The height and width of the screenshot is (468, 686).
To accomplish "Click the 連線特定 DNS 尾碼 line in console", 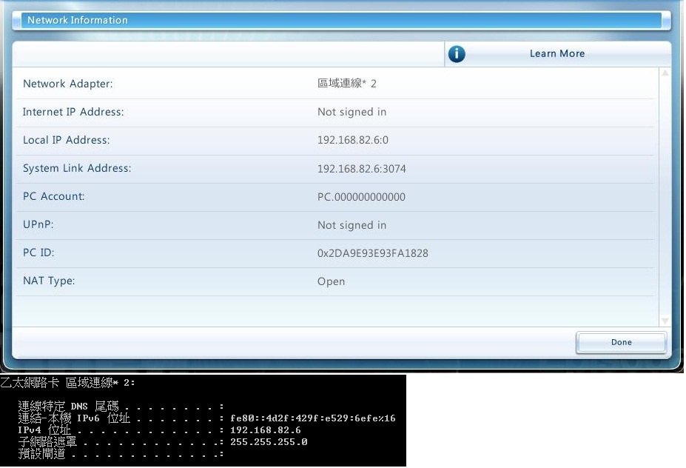I will click(121, 407).
